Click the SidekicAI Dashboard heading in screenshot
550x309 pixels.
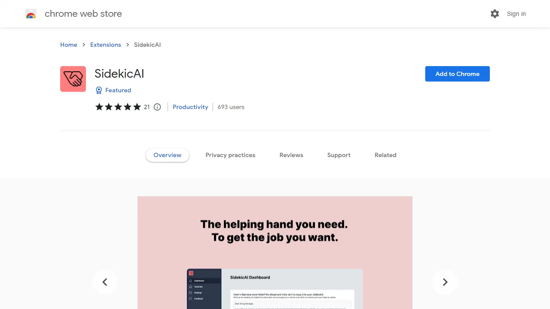tap(250, 277)
